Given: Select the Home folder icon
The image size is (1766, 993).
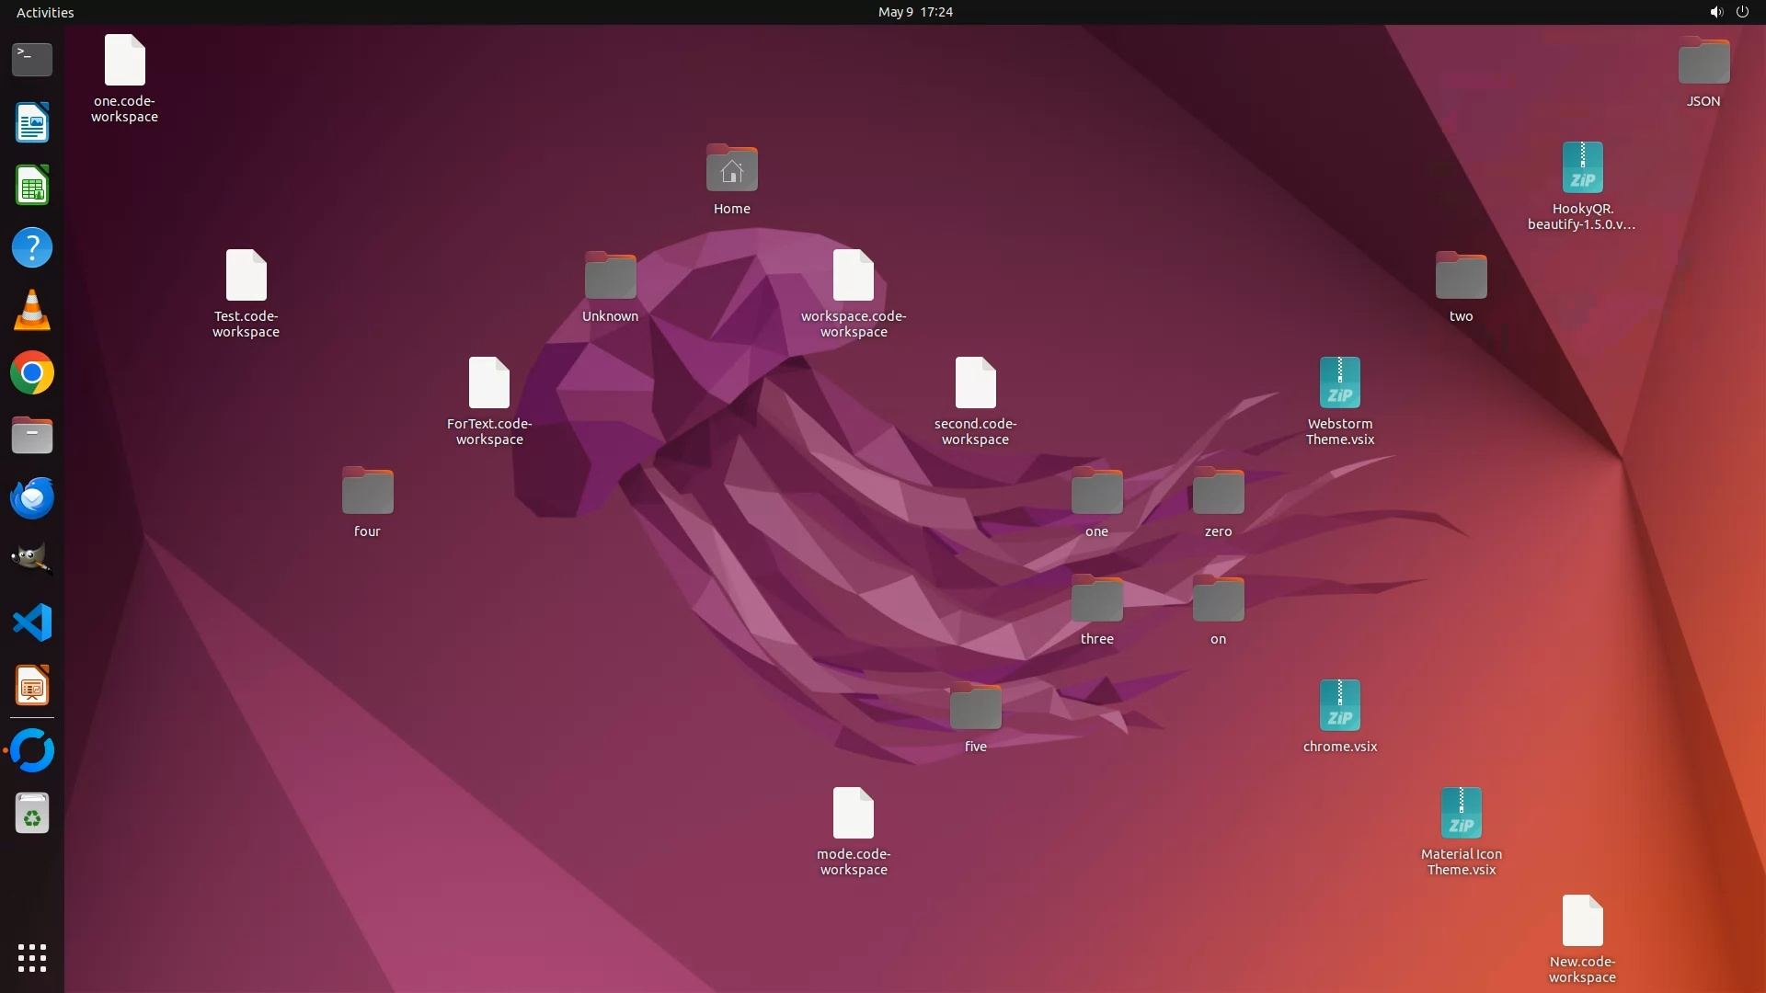Looking at the screenshot, I should 731,170.
